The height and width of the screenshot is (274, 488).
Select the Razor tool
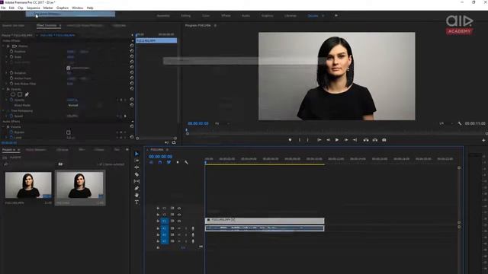point(136,174)
